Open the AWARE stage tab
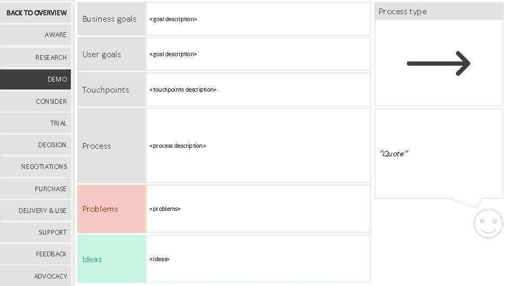 coord(36,35)
